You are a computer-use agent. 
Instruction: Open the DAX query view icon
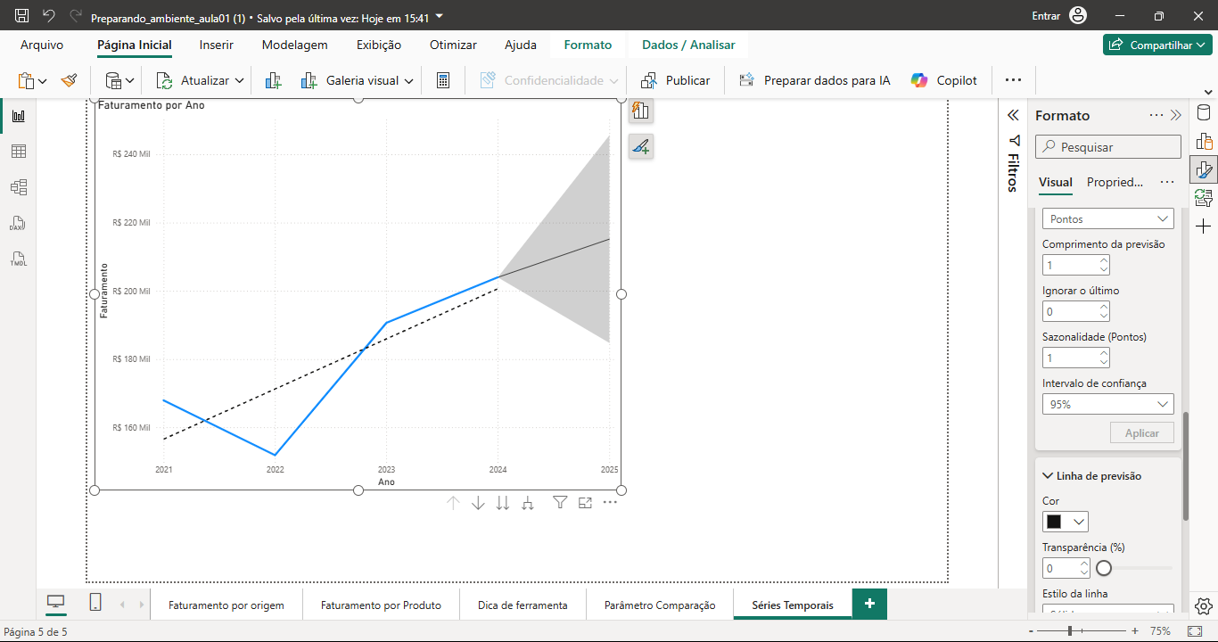coord(18,223)
